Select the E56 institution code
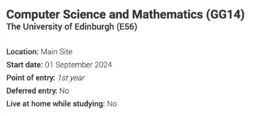 pos(127,27)
